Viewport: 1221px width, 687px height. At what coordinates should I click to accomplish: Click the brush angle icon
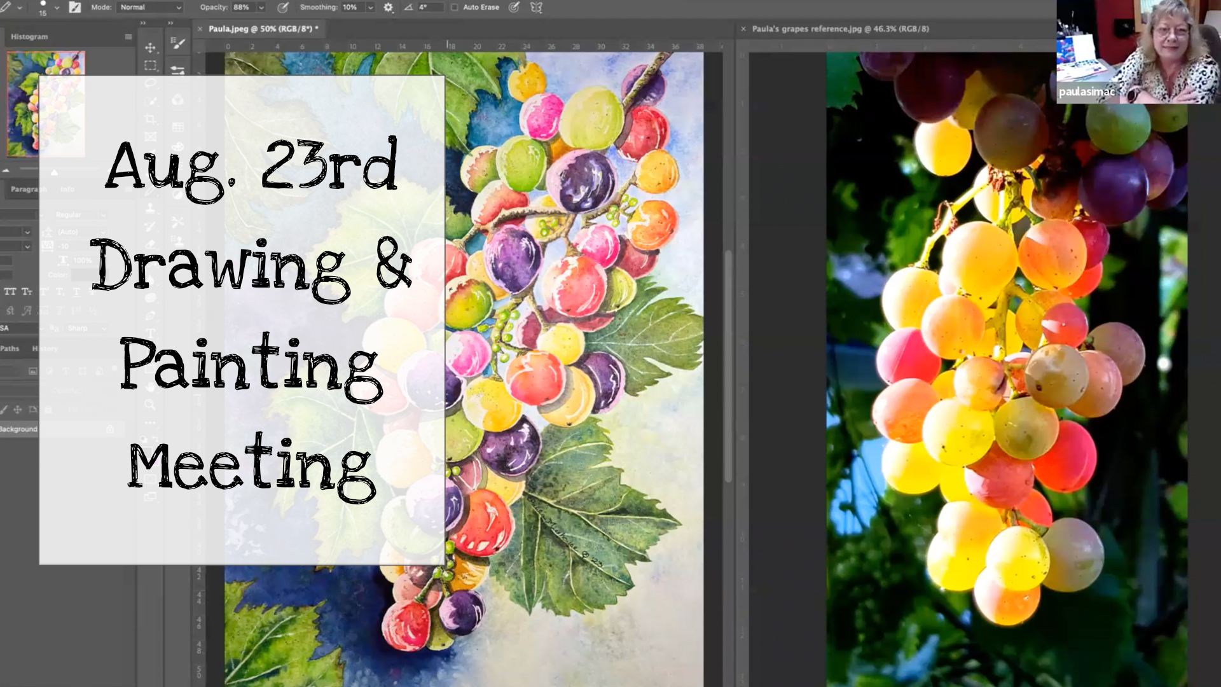(x=408, y=8)
